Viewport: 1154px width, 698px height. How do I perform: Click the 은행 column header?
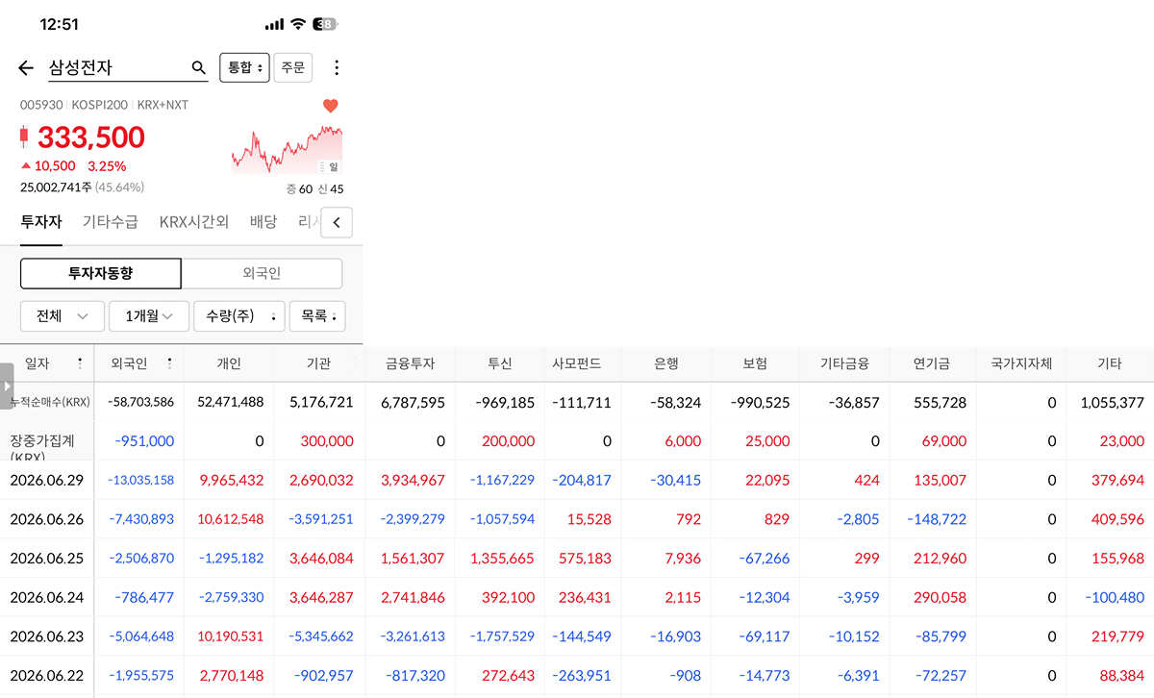click(666, 363)
